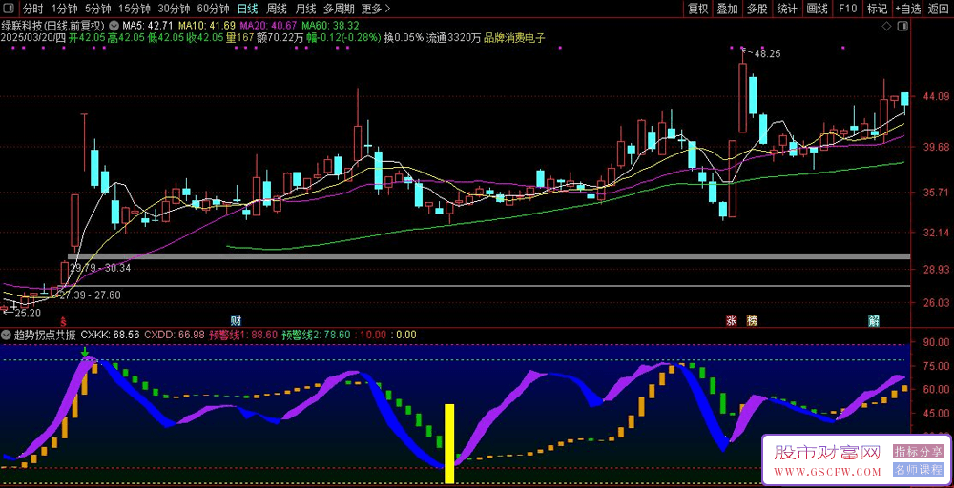Switch to 周线 weekly period tab
Viewport: 954px width, 488px height.
[x=277, y=9]
